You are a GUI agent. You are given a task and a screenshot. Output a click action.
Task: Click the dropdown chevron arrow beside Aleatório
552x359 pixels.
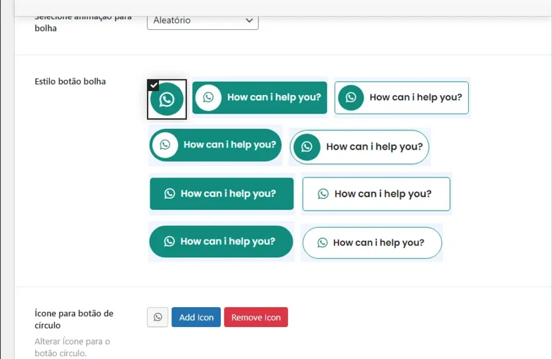click(249, 21)
